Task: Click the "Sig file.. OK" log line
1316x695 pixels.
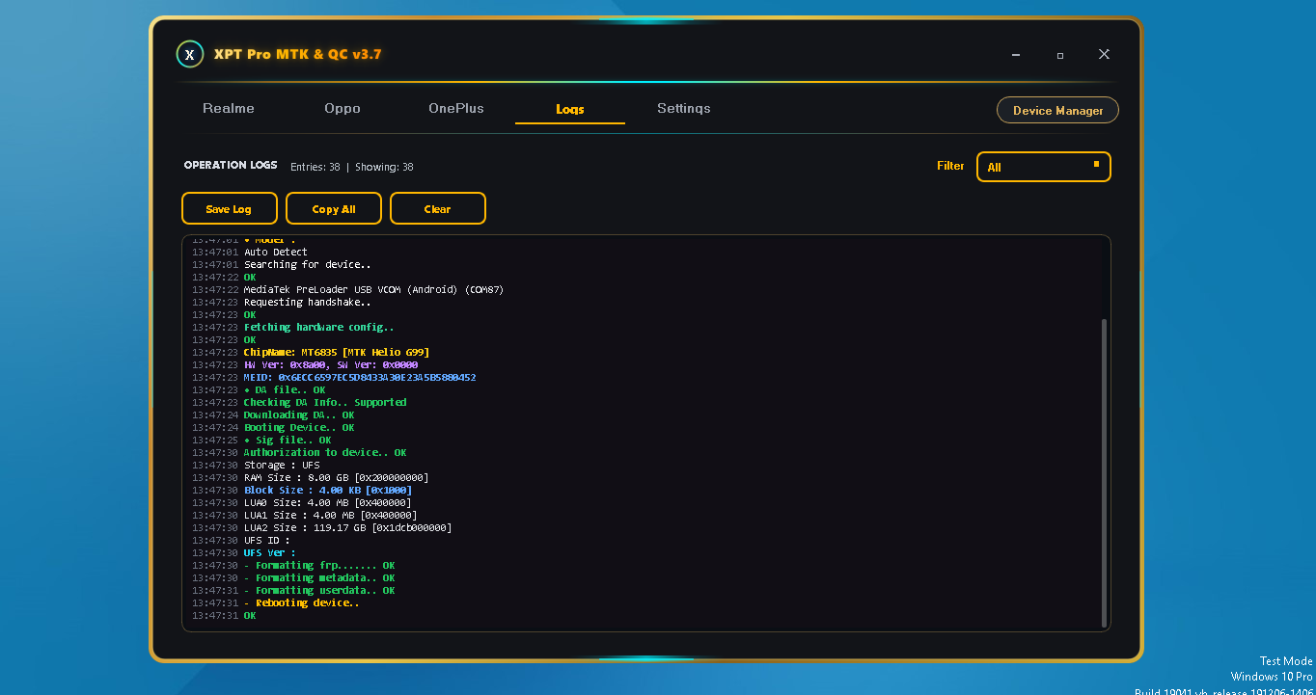Action: [x=288, y=441]
